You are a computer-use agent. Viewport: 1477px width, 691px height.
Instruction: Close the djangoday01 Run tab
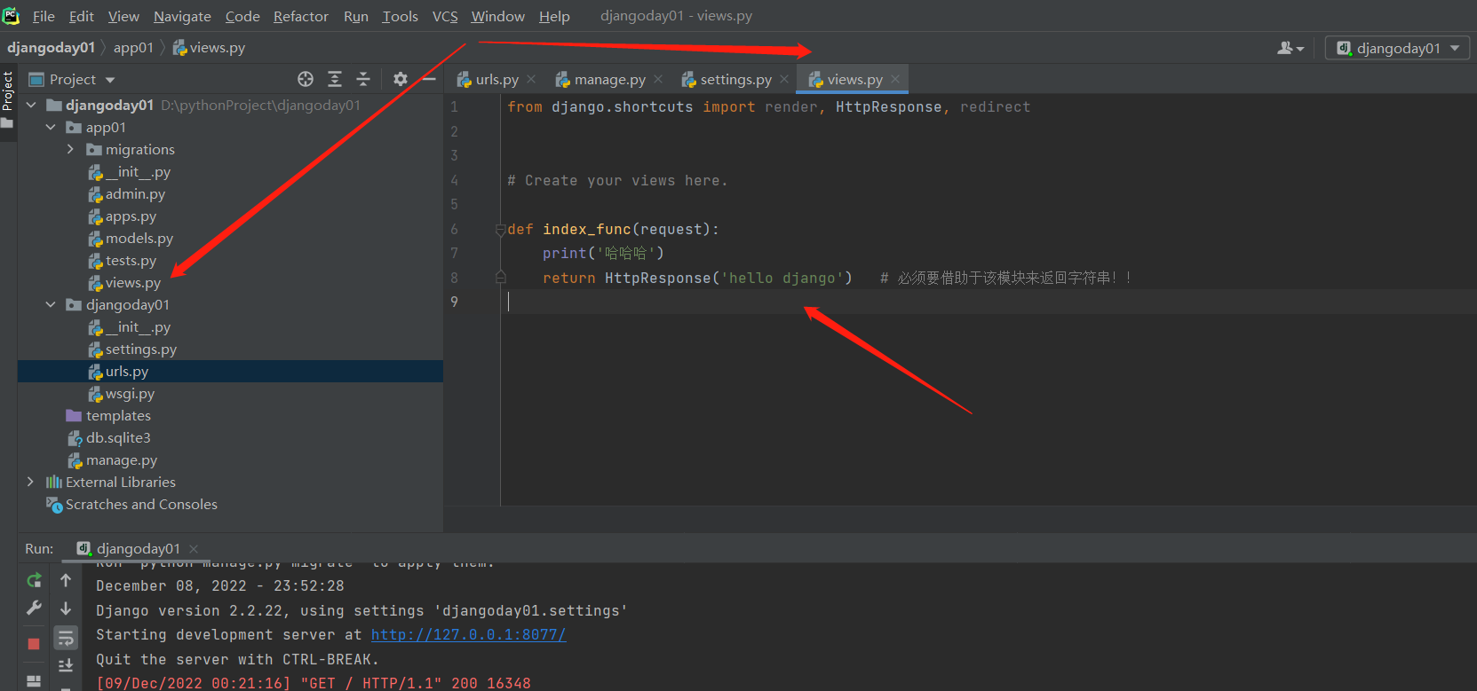(x=194, y=548)
